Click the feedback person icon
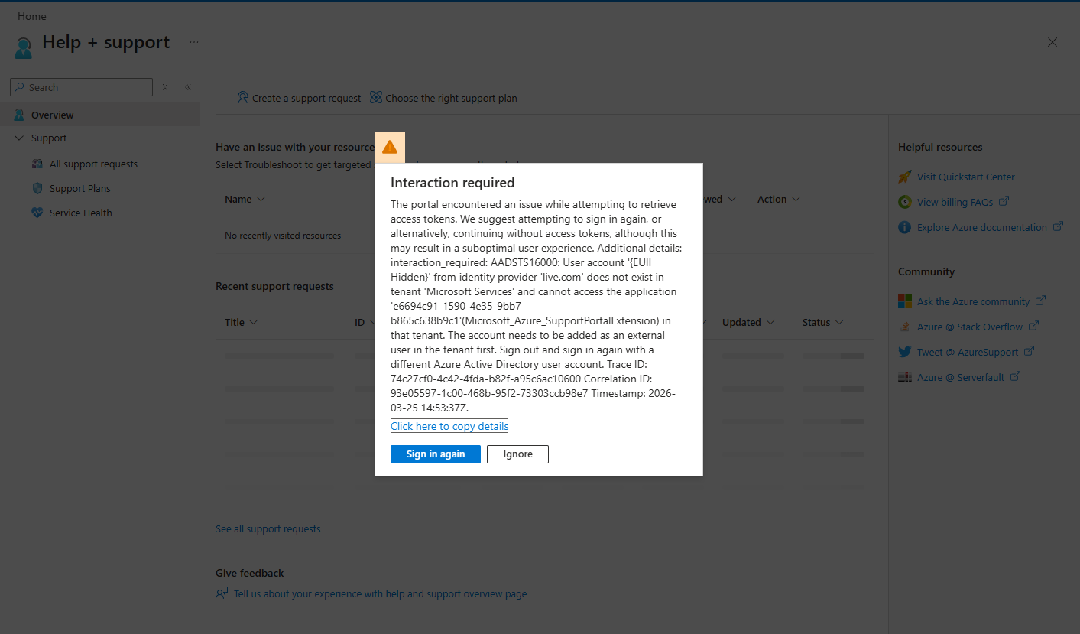 click(x=222, y=593)
